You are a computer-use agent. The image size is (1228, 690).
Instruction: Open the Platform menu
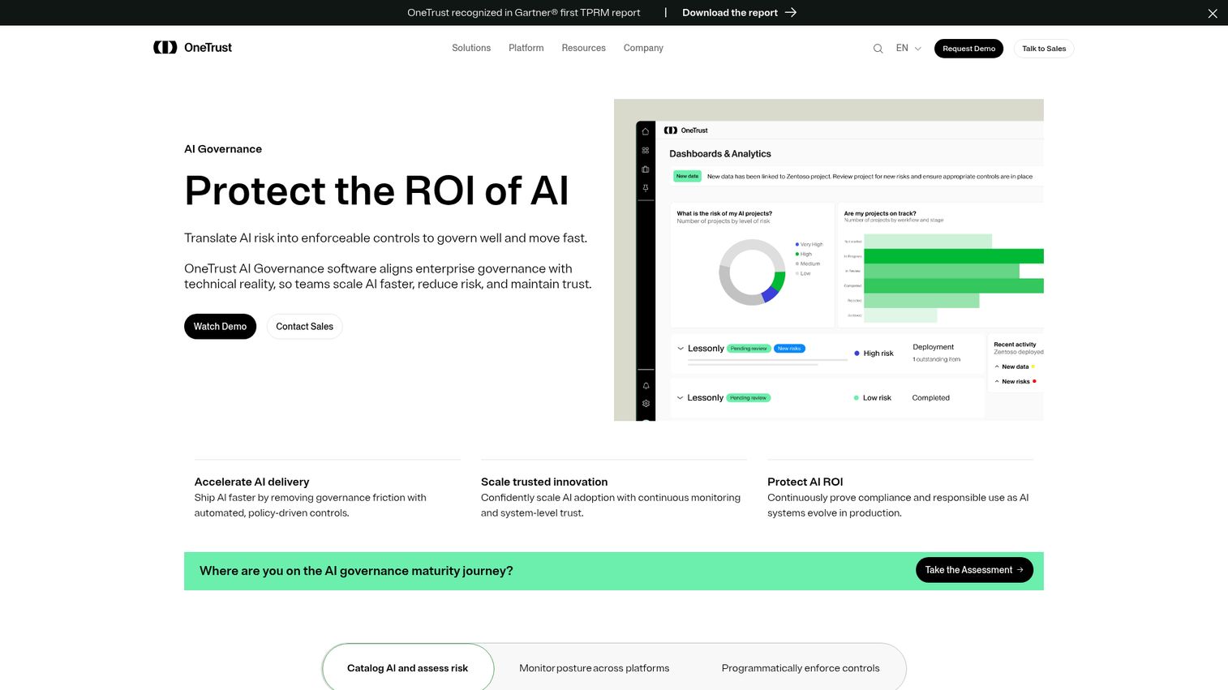[526, 48]
